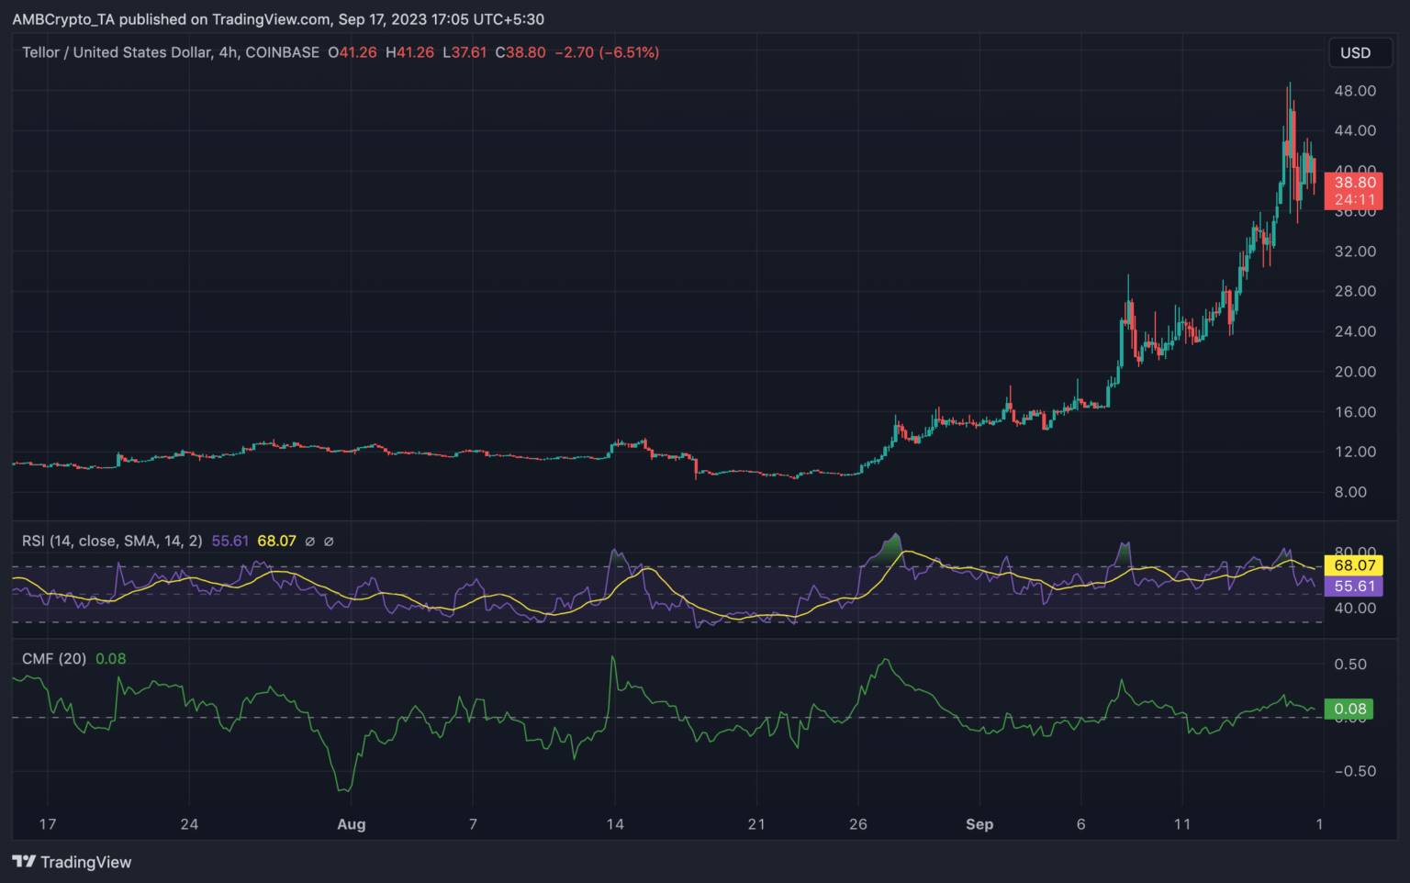Click the purple 55.61 RSI value label
The width and height of the screenshot is (1410, 883).
[x=1354, y=587]
